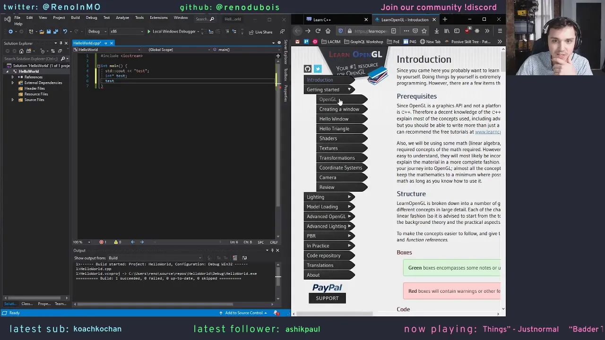This screenshot has width=605, height=340.
Task: Open the Build menu
Action: [x=75, y=18]
